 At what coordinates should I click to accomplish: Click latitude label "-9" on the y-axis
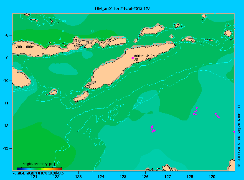(7, 58)
